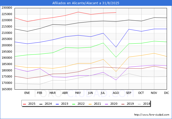Screen dimensions: 172x119
Task: Click the 2020 purple line's August low point
Action: tap(116, 80)
